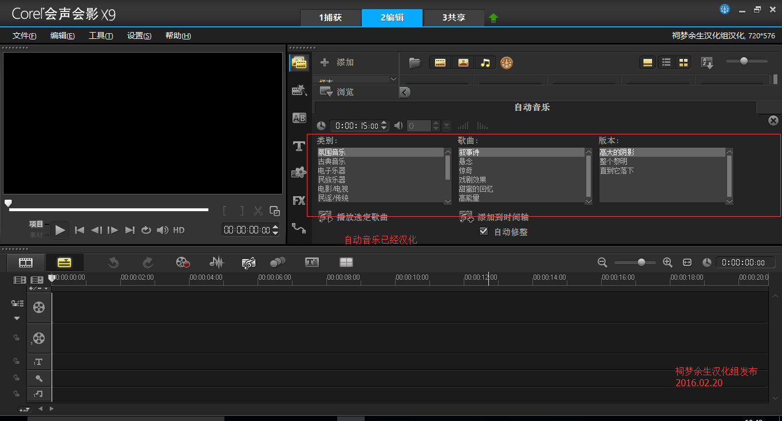Open the FX filter library icon
Image resolution: width=782 pixels, height=421 pixels.
[299, 200]
